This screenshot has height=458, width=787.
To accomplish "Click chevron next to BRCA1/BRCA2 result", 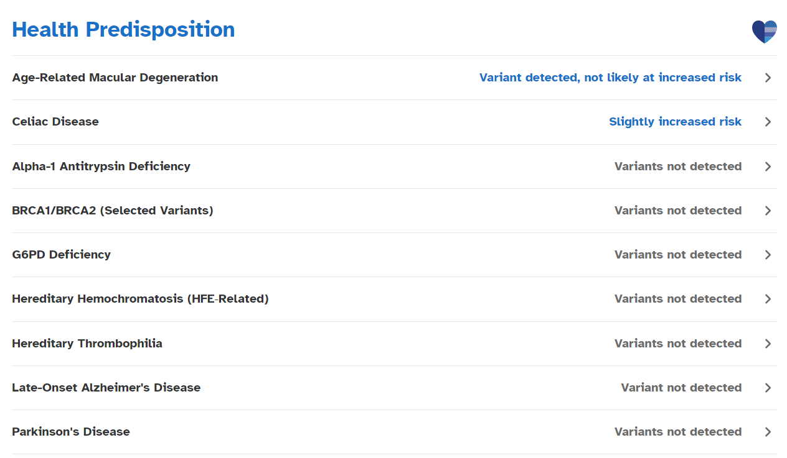I will [x=768, y=211].
